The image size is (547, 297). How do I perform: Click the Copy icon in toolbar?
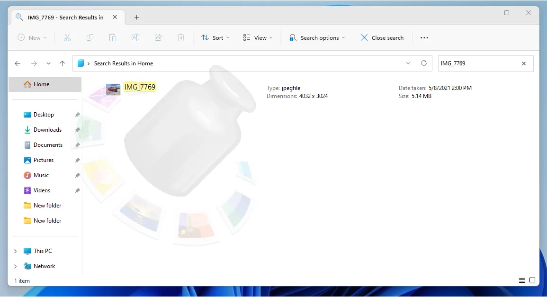[x=90, y=38]
